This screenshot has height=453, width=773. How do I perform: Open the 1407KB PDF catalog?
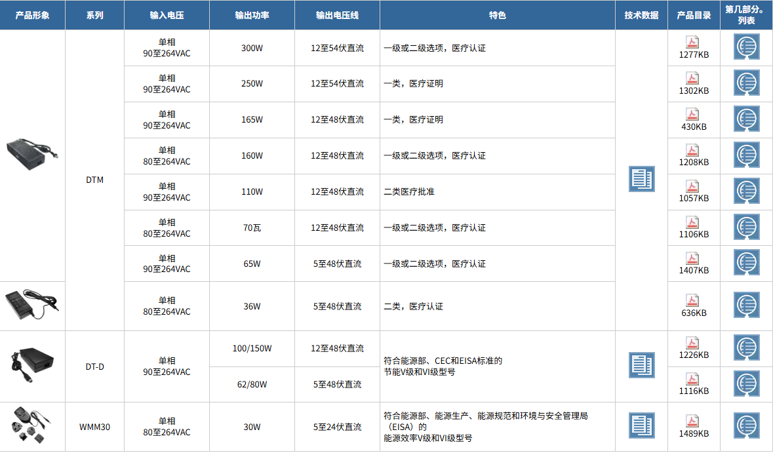pyautogui.click(x=692, y=258)
